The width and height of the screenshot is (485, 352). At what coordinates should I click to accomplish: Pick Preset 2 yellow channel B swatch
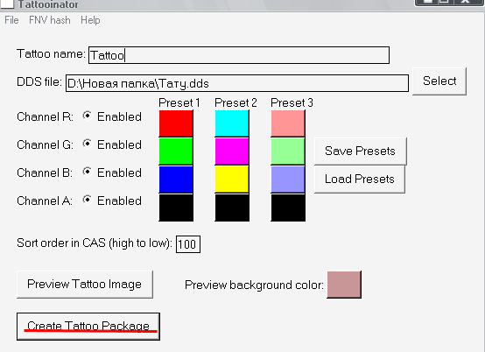[232, 180]
